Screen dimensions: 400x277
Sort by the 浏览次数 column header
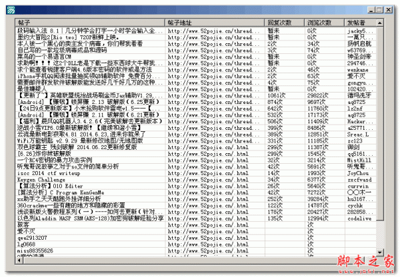pyautogui.click(x=324, y=23)
